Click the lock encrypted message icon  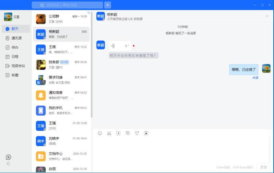pos(146,133)
